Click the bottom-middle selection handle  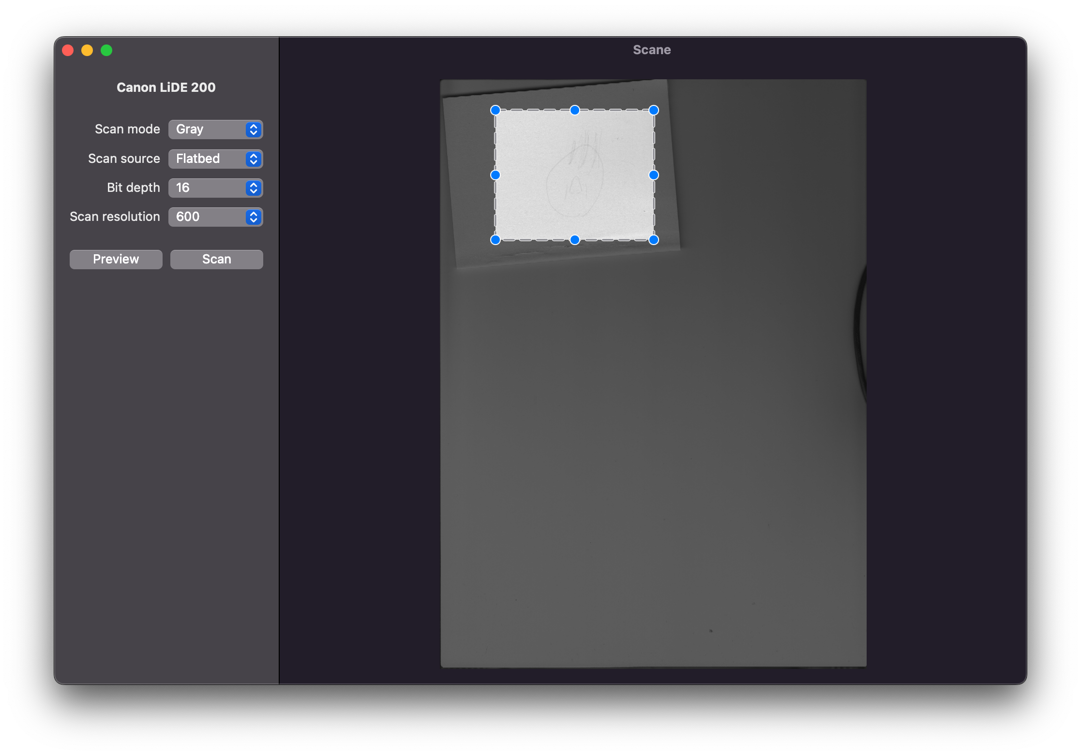(574, 240)
